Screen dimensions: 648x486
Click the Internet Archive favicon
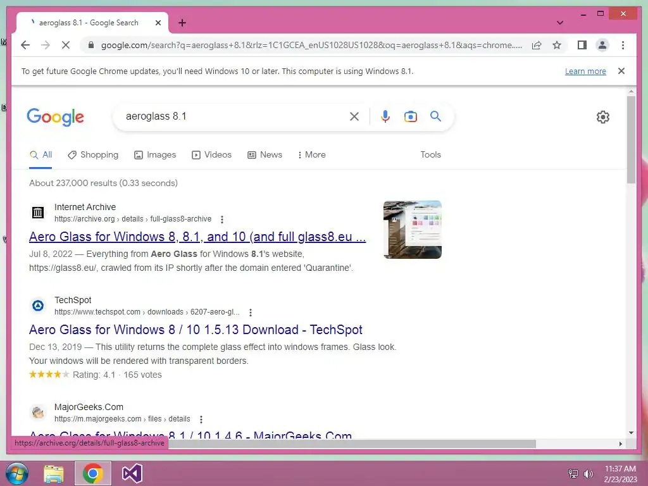(38, 213)
